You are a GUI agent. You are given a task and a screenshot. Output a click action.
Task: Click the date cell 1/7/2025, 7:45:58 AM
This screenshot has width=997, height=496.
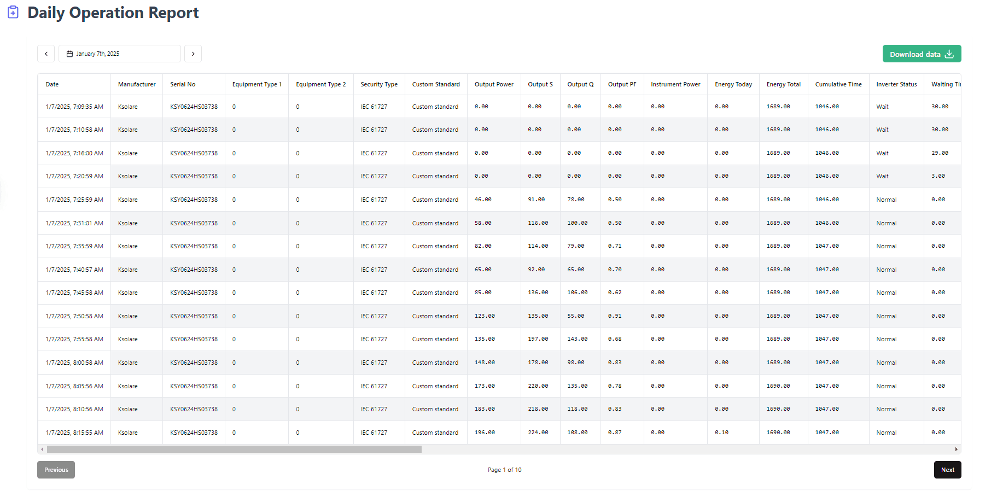tap(74, 293)
